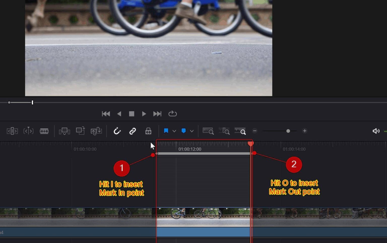Click the zoom in plus button
This screenshot has width=387, height=243.
click(305, 131)
